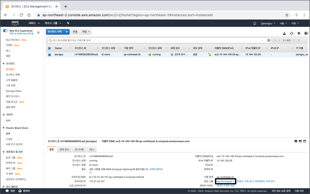Viewport: 310px width, 194px height.
Task: Collapse the 인스턴스 sidebar section
Action: (4, 64)
